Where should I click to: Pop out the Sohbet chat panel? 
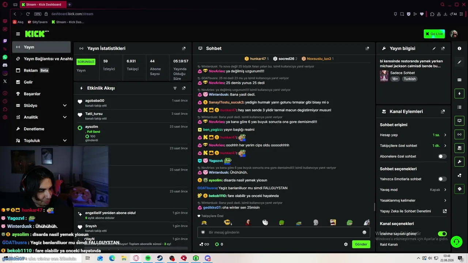(x=367, y=49)
